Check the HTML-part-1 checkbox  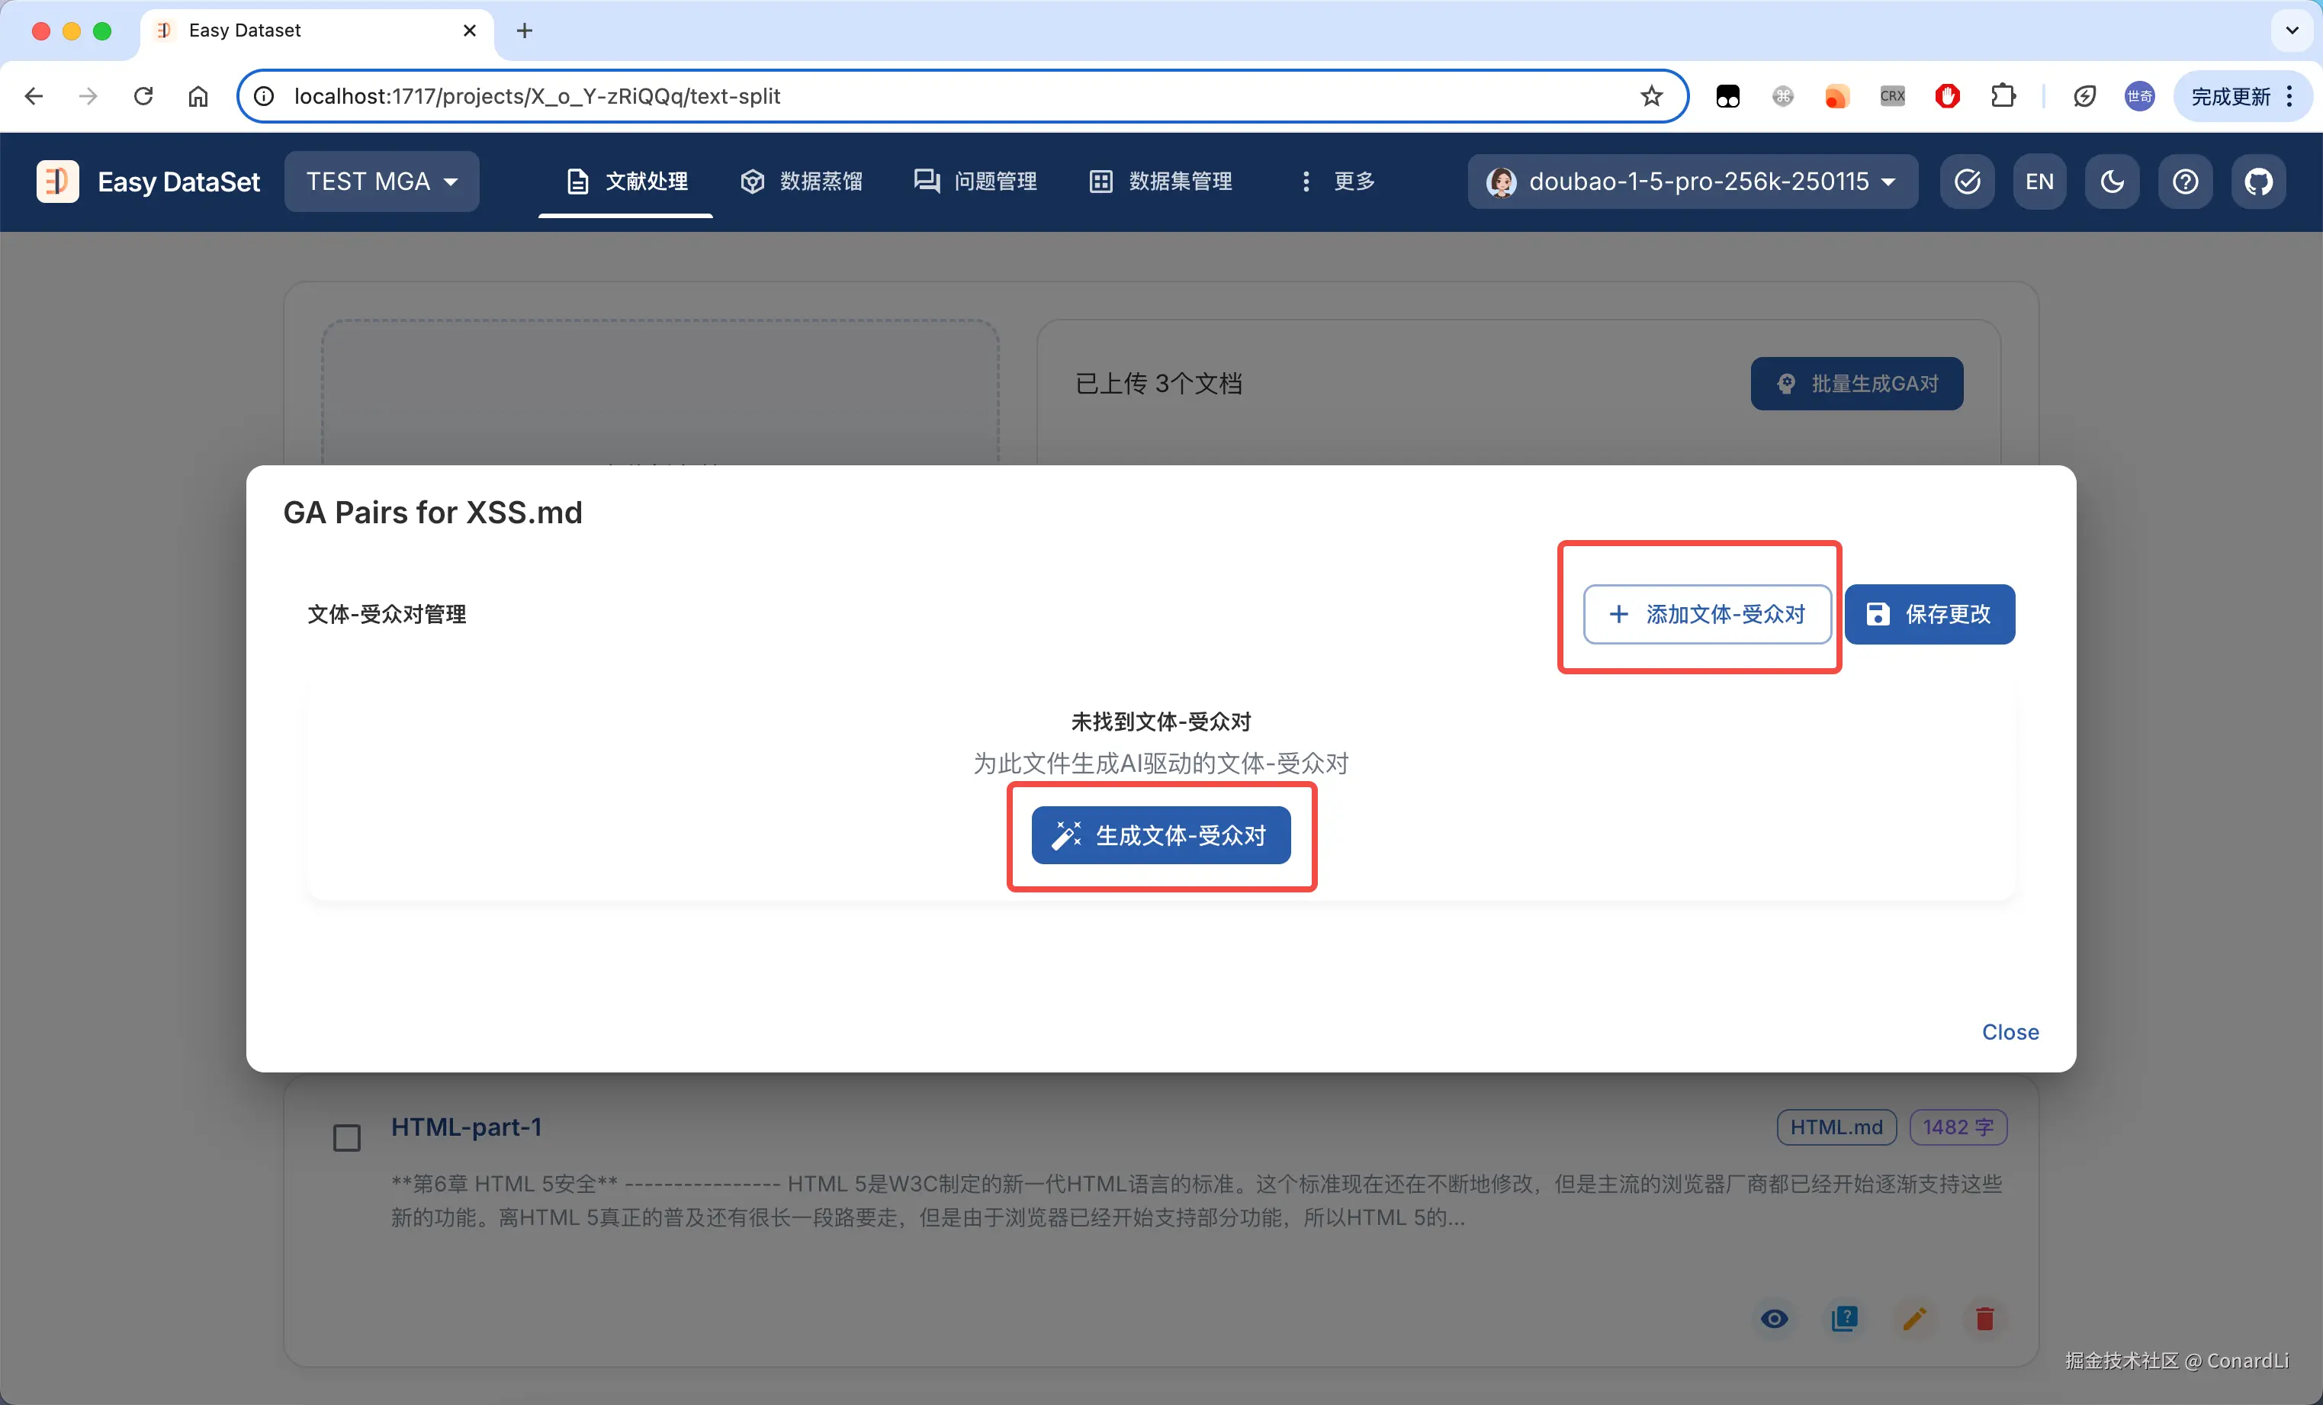coord(347,1137)
